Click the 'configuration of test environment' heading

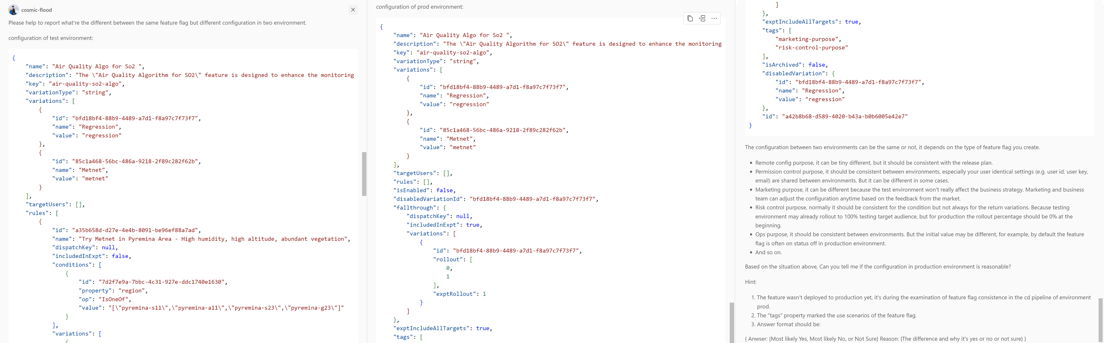[51, 38]
